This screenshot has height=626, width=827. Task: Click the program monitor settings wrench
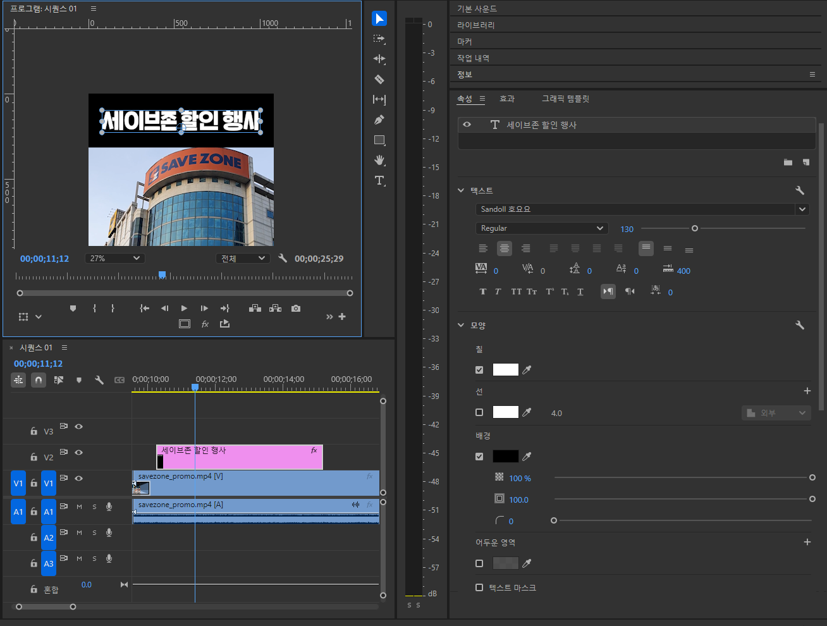coord(283,258)
